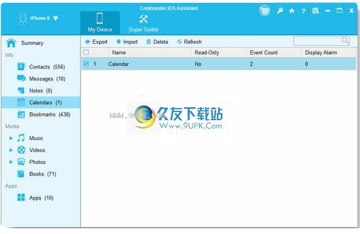Expand the Photos tree arrow

(x=11, y=162)
